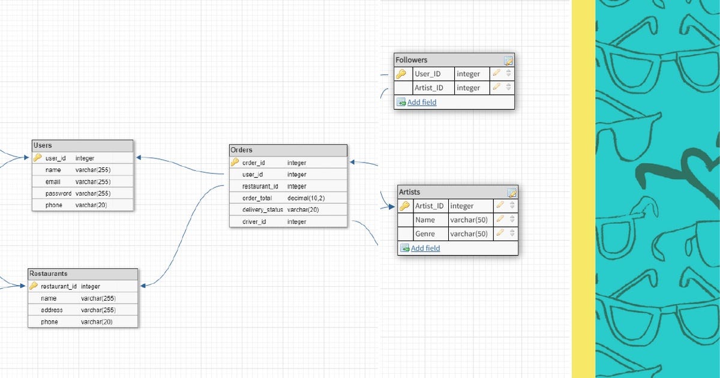Select the integer type of Followers Artist_ID
Screen dimensions: 720x378
click(468, 88)
